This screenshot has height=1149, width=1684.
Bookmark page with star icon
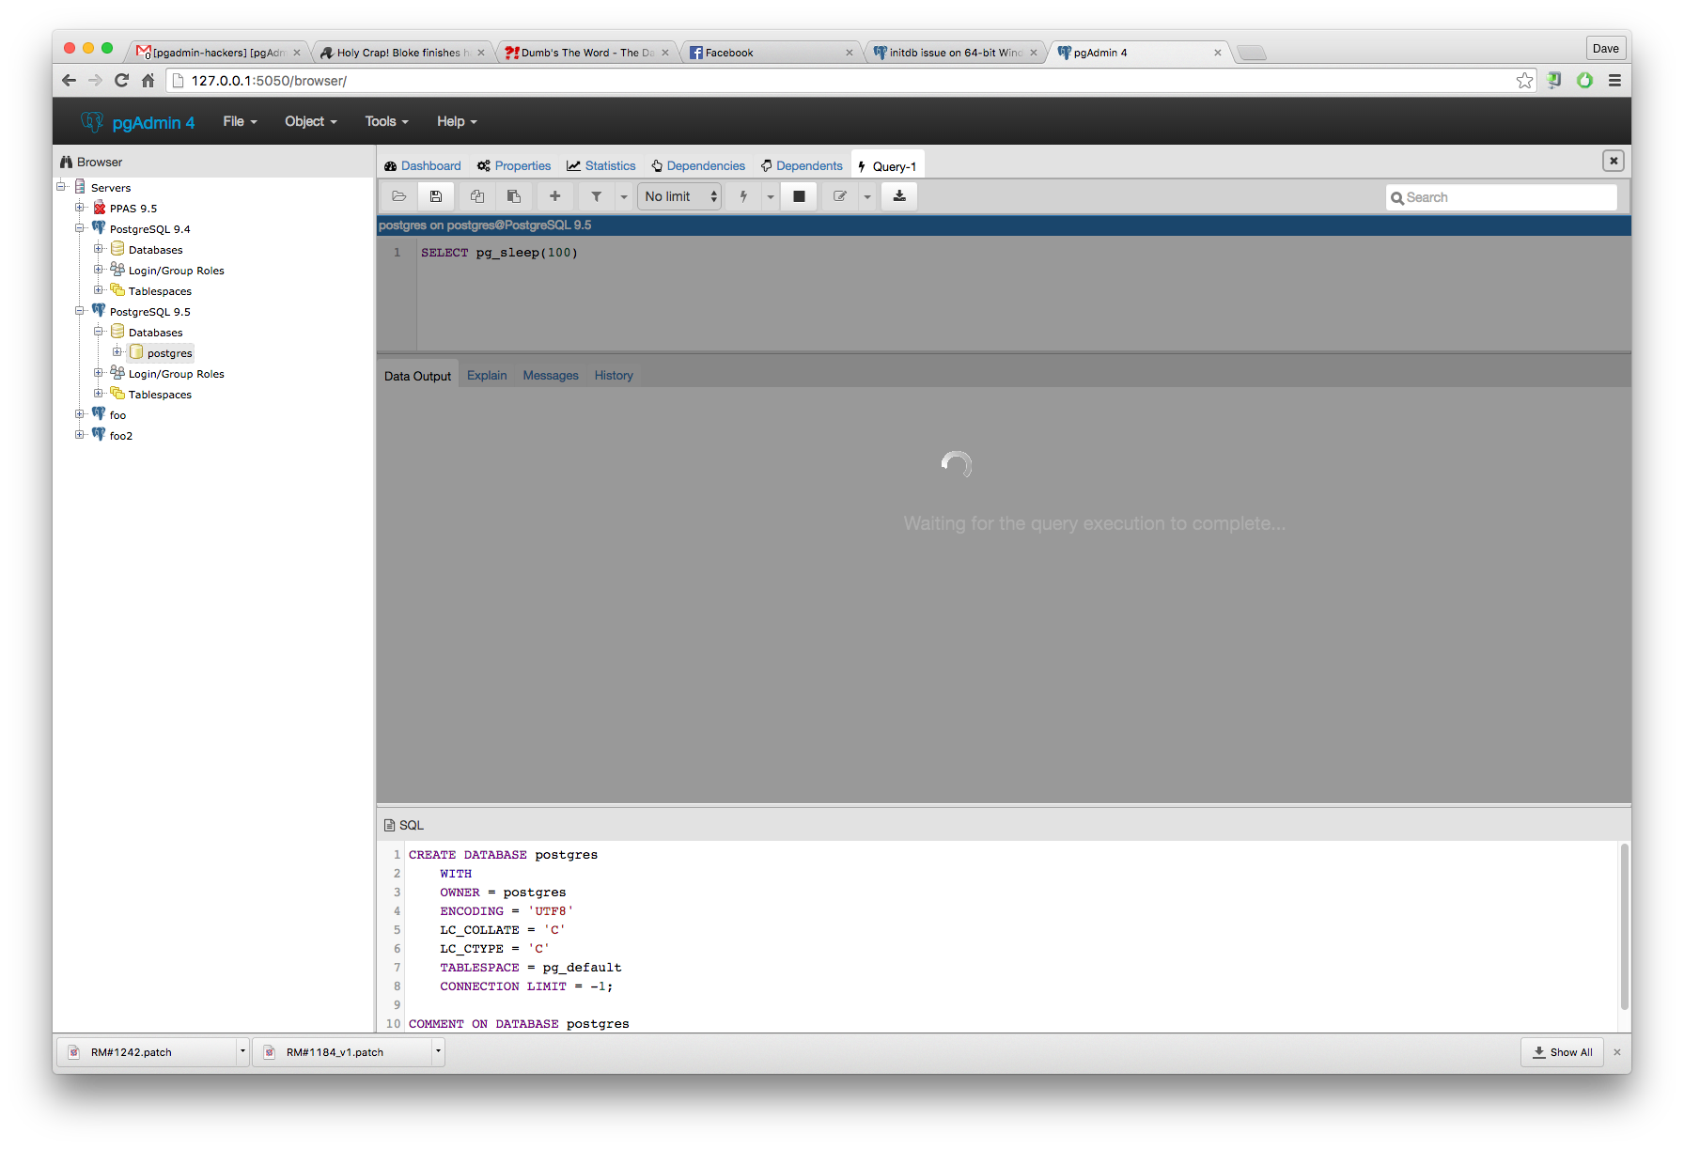pos(1524,81)
